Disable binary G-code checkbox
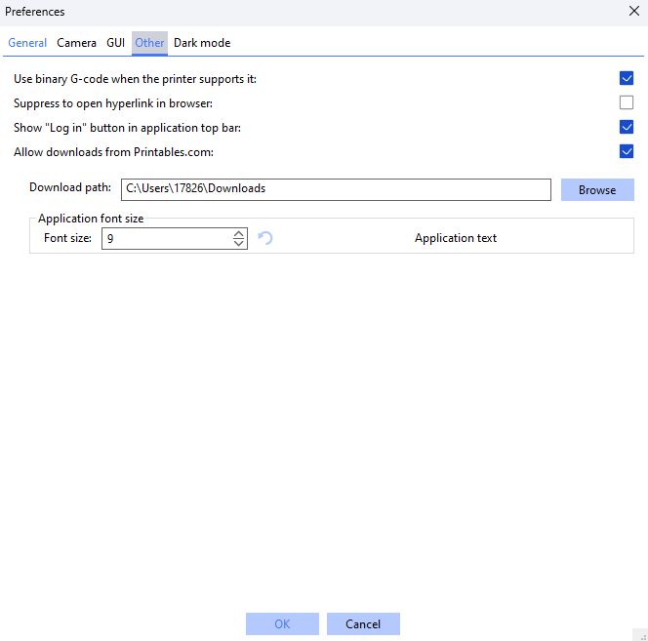This screenshot has width=648, height=641. [627, 78]
